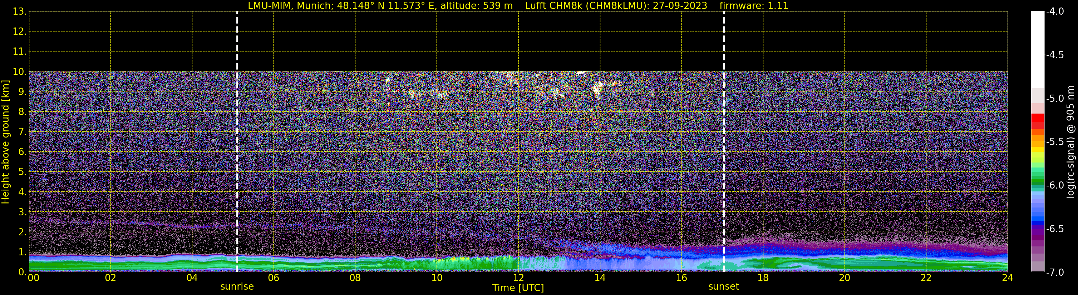Click the '13.' label on the height axis
The width and height of the screenshot is (1078, 295).
[x=19, y=11]
